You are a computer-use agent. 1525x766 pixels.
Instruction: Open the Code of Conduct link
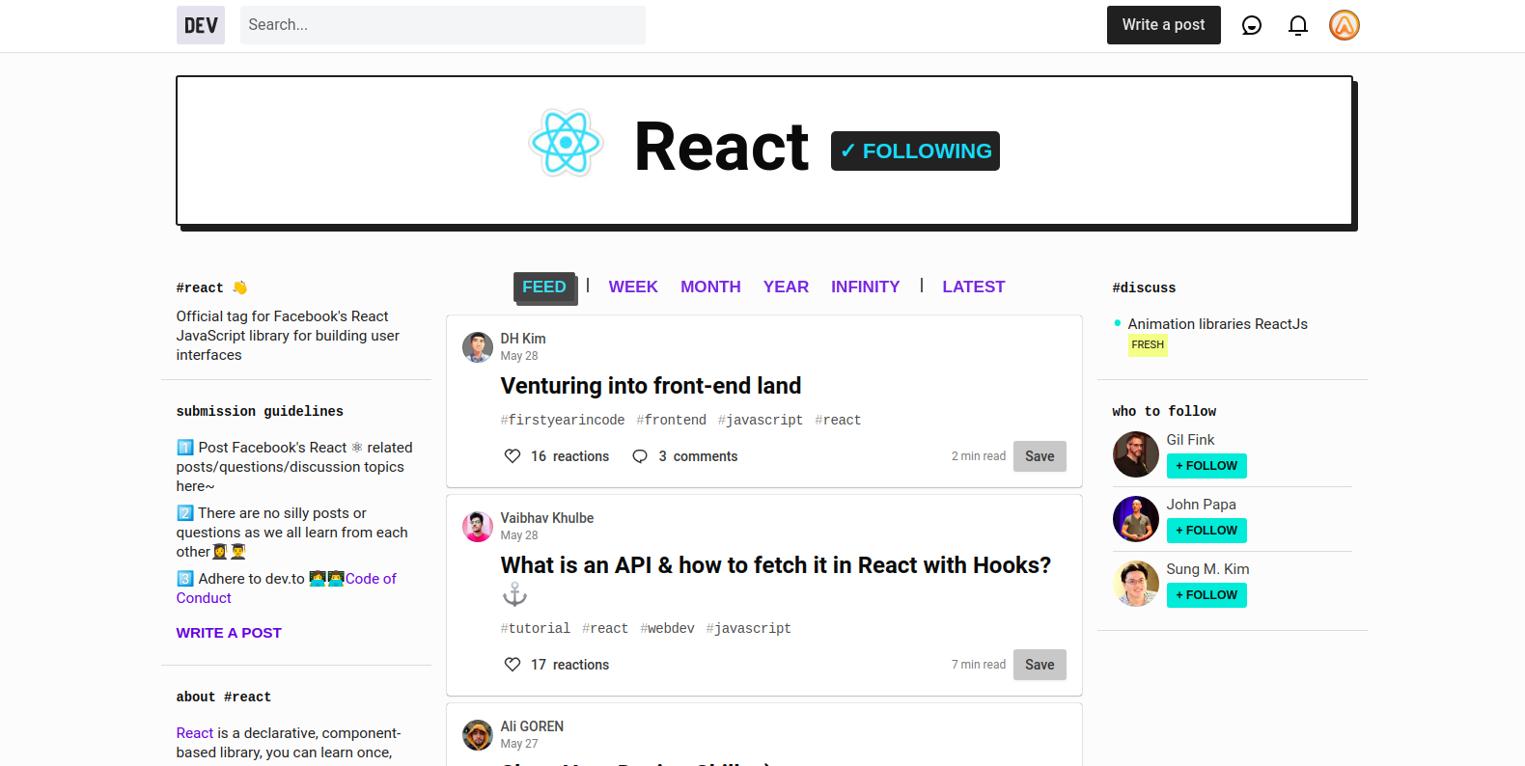pos(371,579)
